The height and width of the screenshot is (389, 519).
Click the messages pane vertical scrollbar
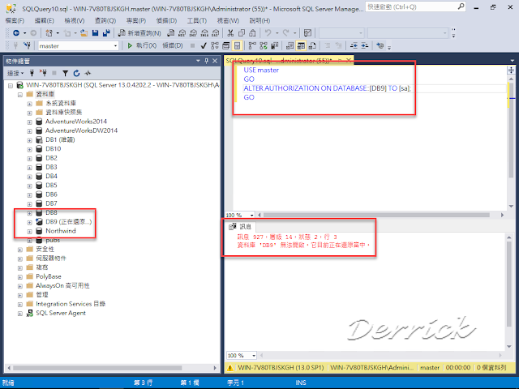pos(509,283)
